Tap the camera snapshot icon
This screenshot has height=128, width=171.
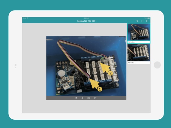(x=89, y=98)
